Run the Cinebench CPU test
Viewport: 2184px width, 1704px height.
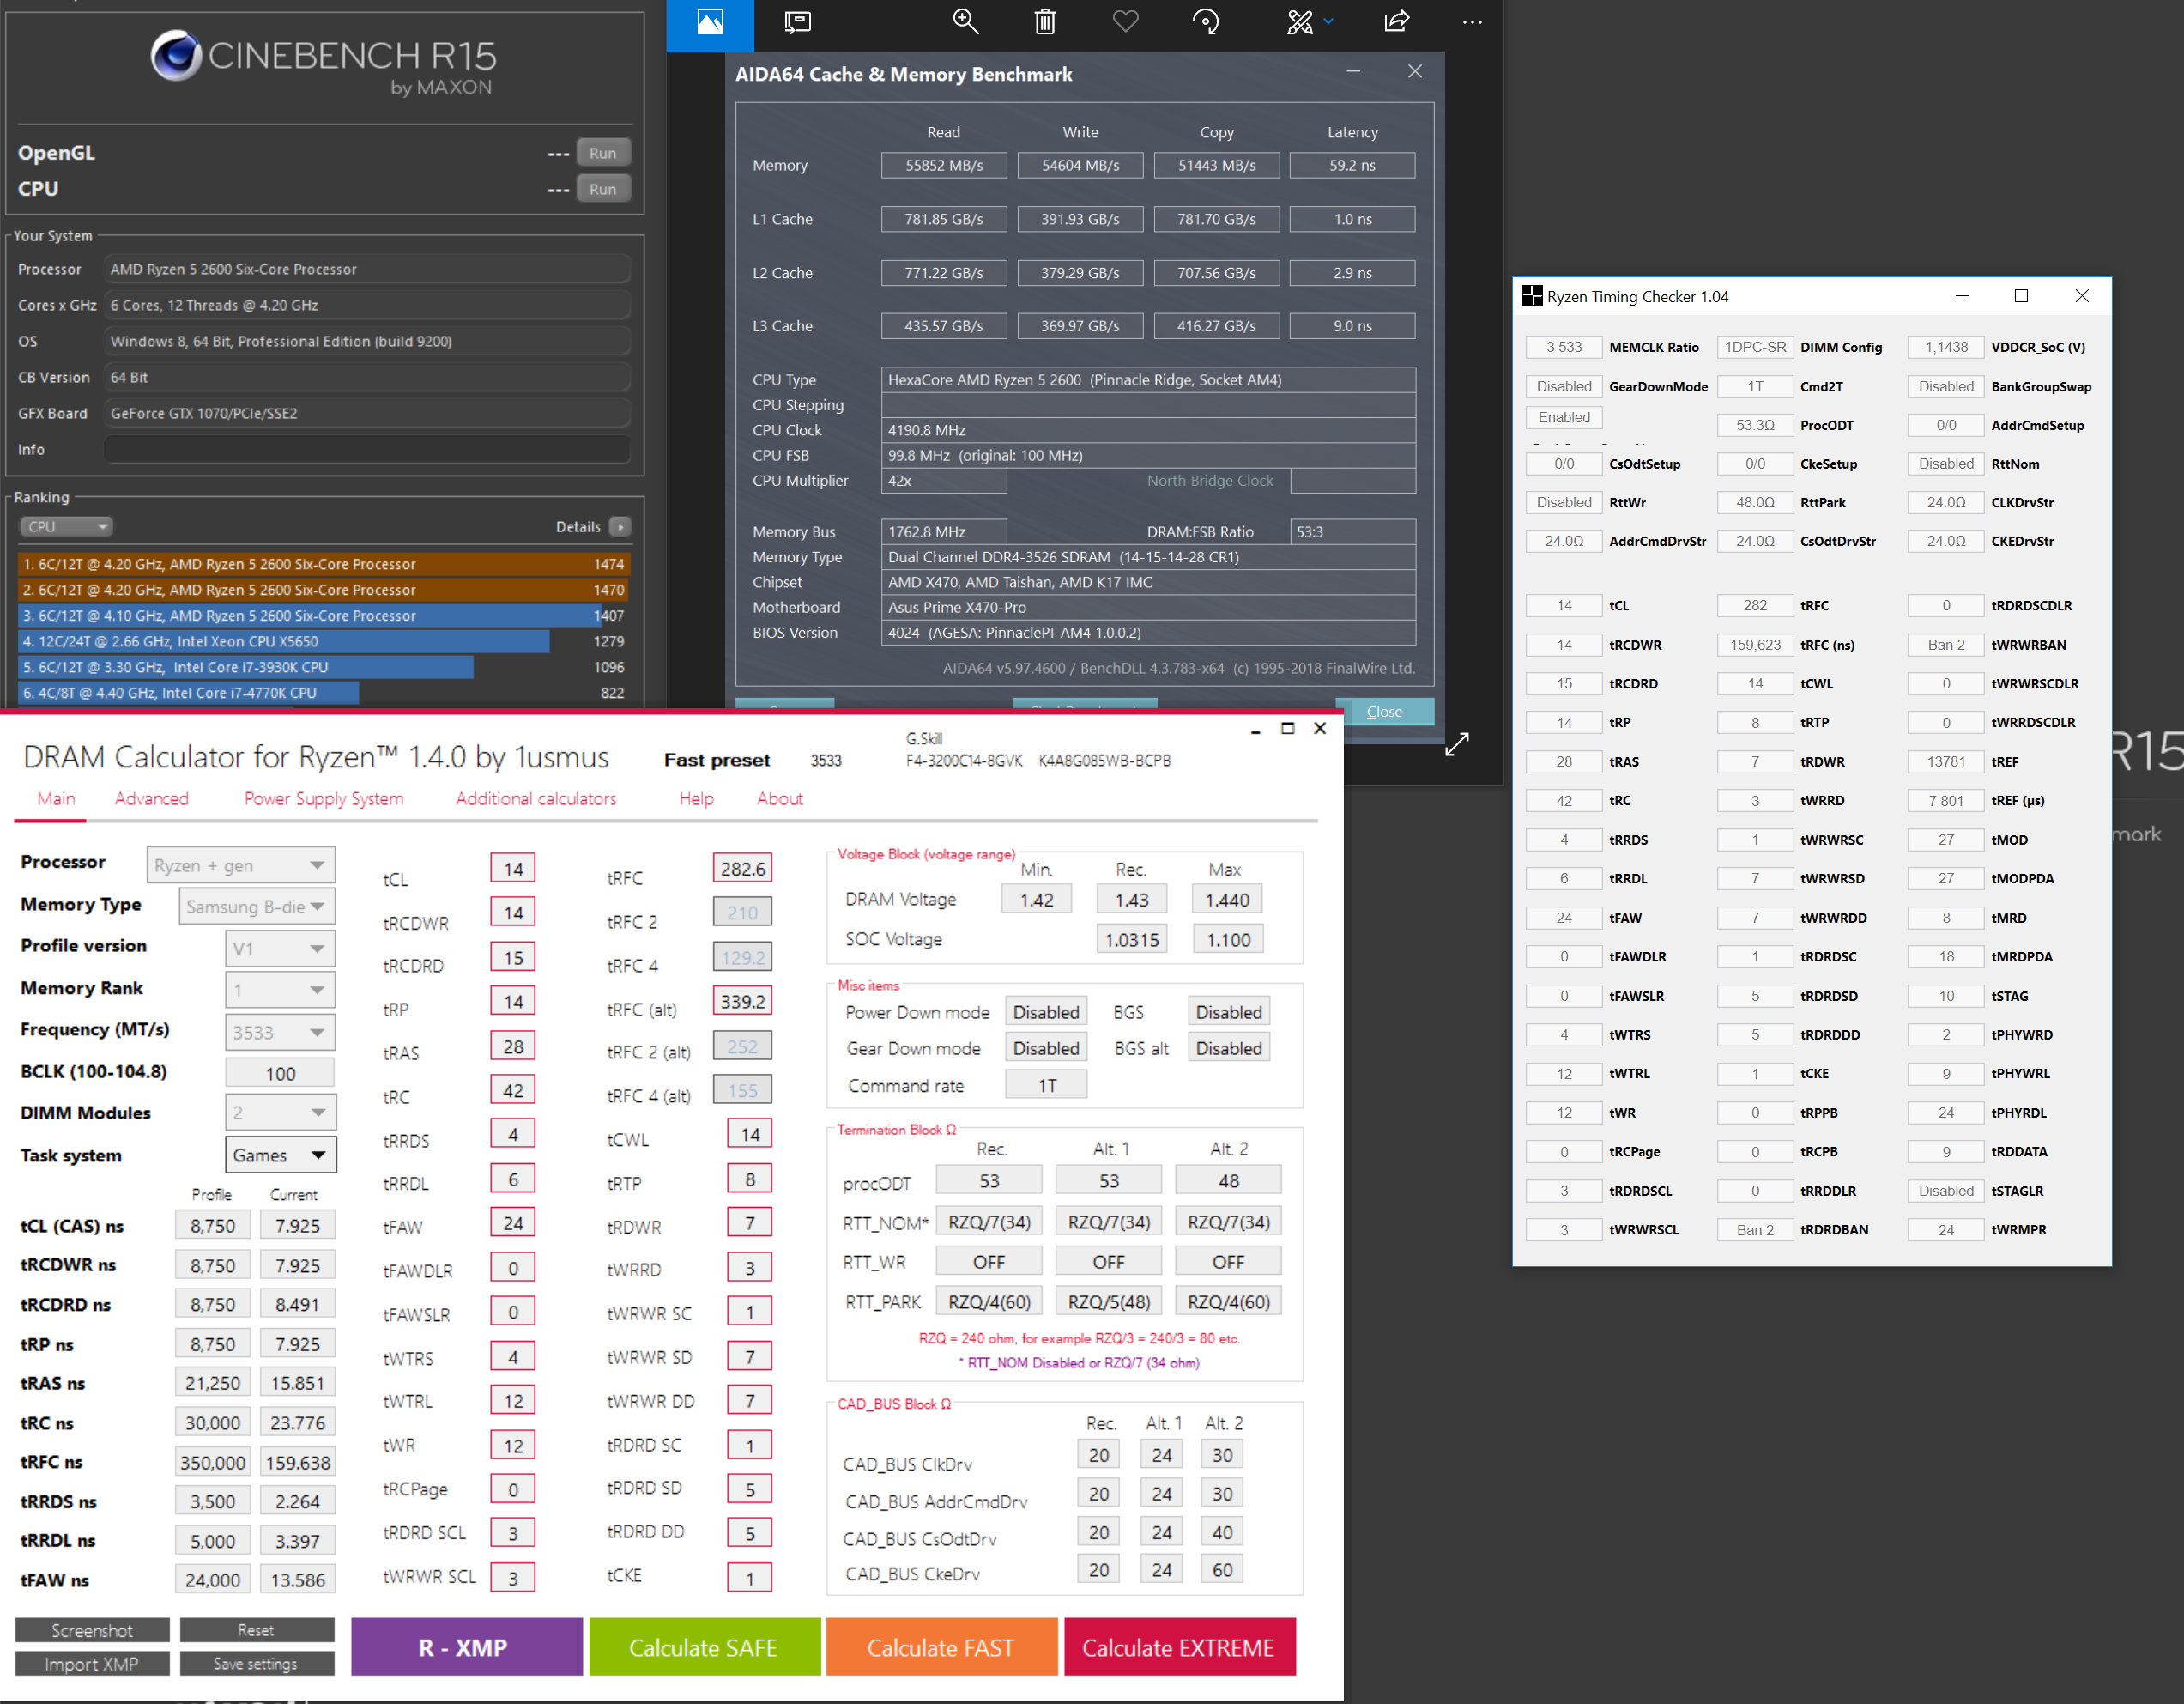coord(602,189)
